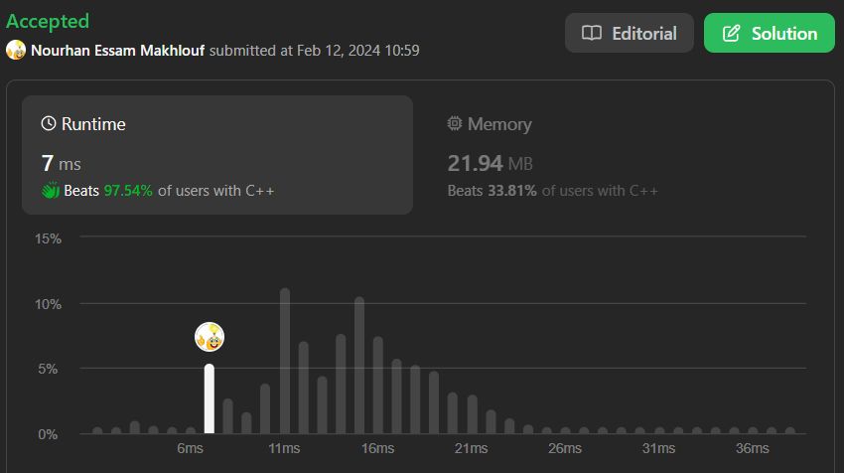This screenshot has width=844, height=473.
Task: Click the Runtime clock icon
Action: (49, 124)
